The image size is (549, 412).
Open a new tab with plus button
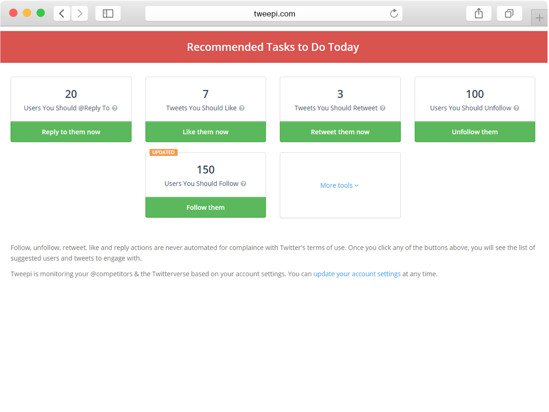(x=539, y=18)
